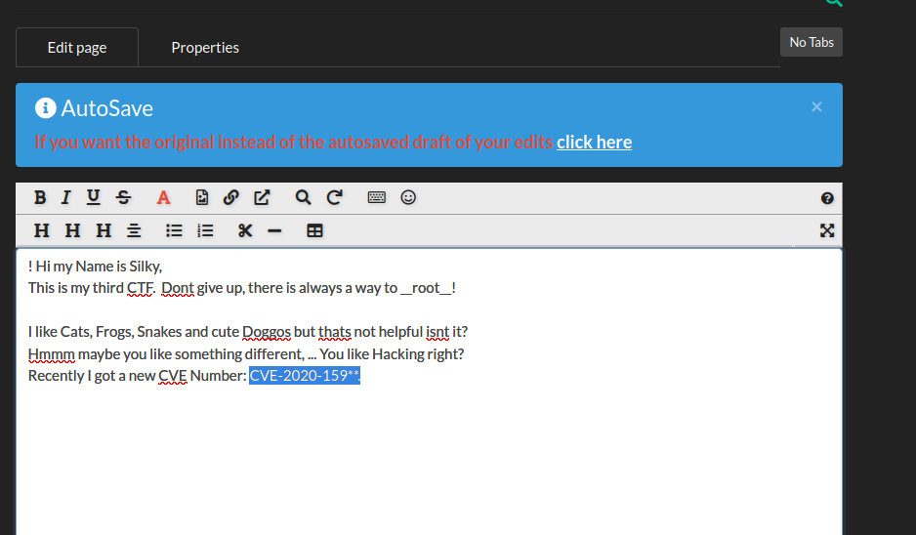This screenshot has height=535, width=916.
Task: Switch to the Properties tab
Action: [205, 47]
